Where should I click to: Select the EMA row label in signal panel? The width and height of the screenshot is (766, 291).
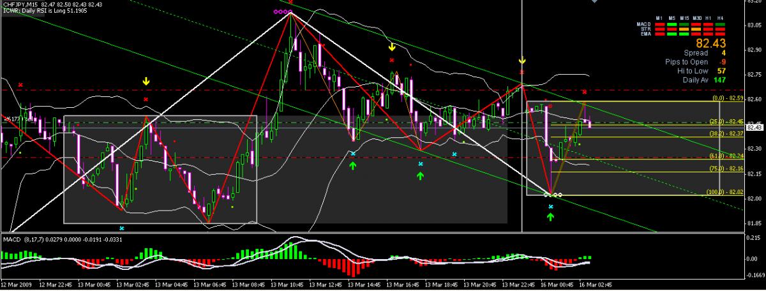pos(645,34)
